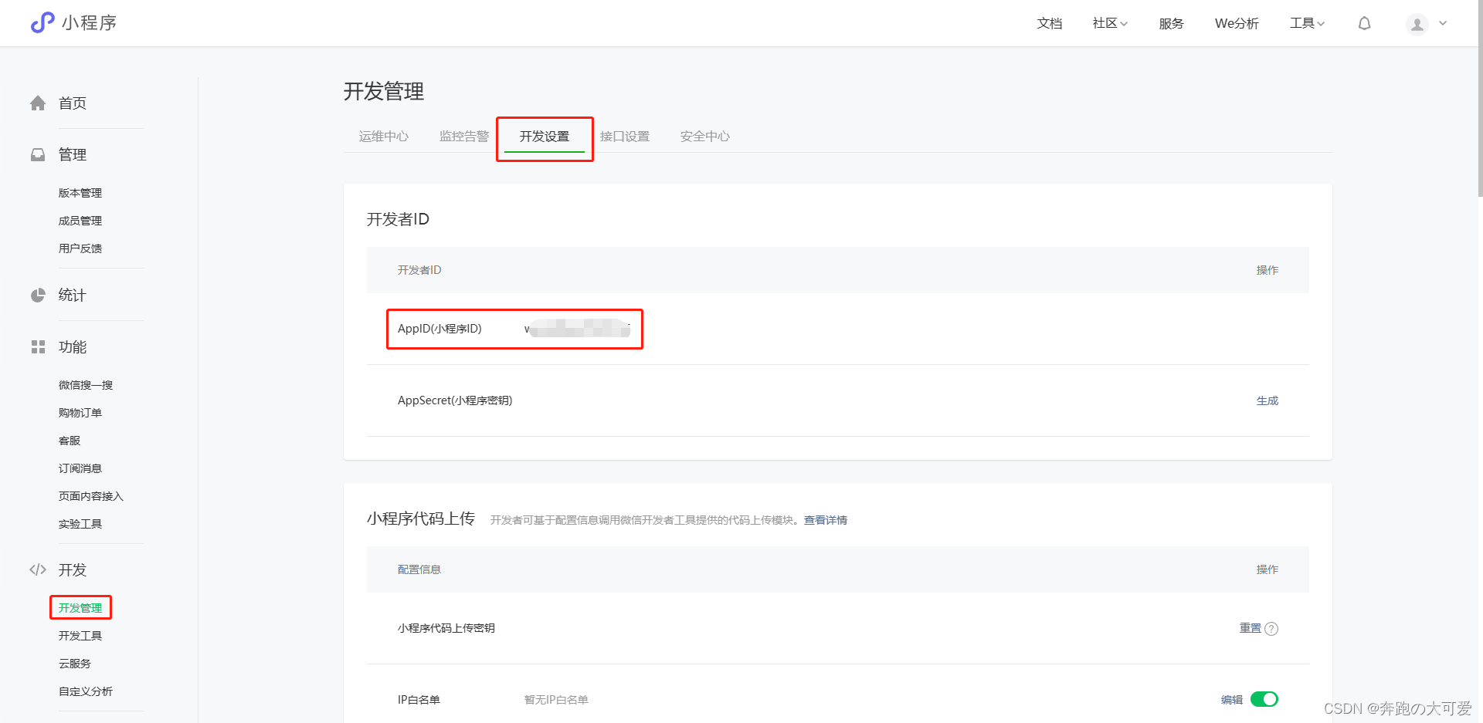1483x723 pixels.
Task: Open 实验工具 in the sidebar
Action: (x=80, y=524)
